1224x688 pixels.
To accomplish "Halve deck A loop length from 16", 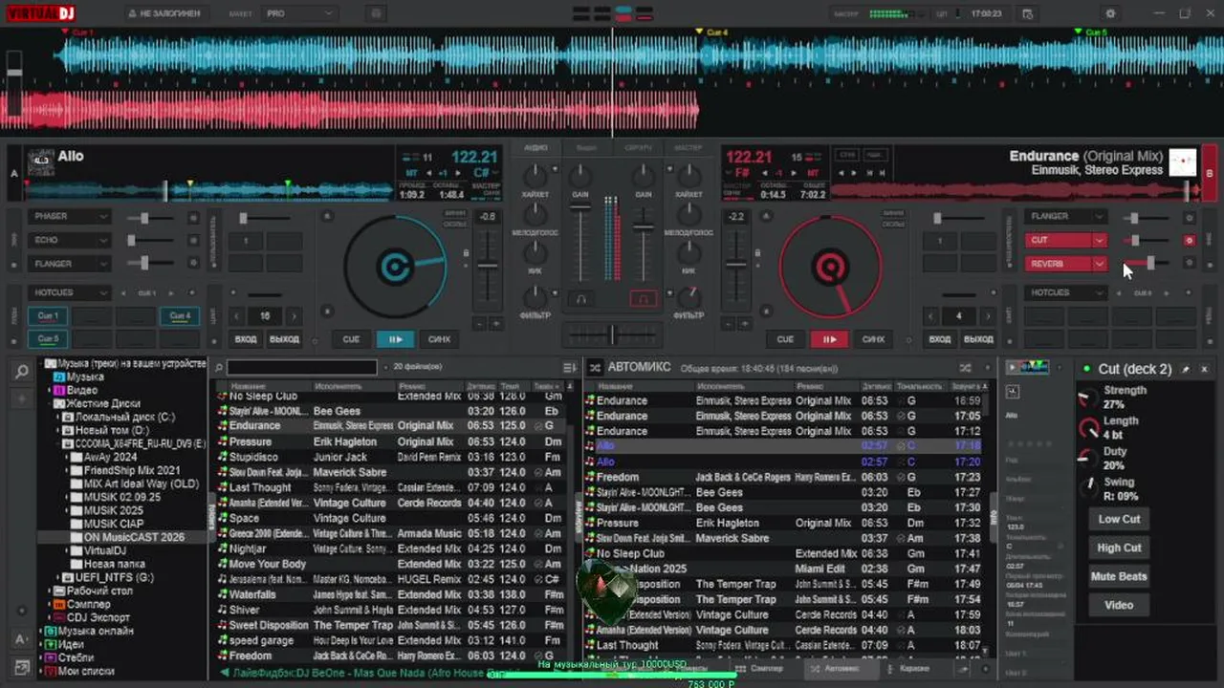I will point(237,315).
